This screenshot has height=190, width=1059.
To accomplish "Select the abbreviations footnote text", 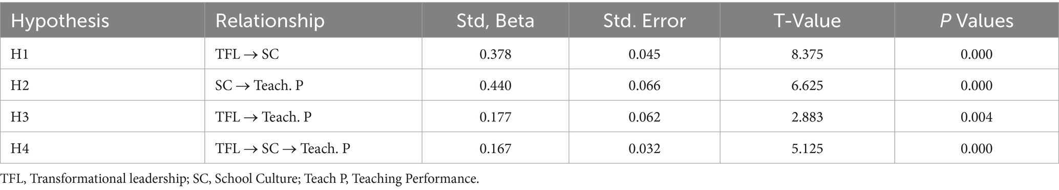I will [240, 179].
